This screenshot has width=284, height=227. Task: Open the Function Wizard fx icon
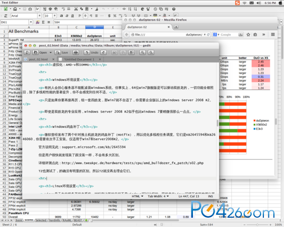(38, 22)
